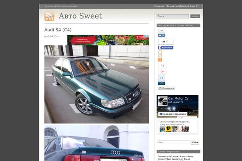Click the Нравится Страница Facebook button
This screenshot has height=161, width=242.
tap(173, 114)
